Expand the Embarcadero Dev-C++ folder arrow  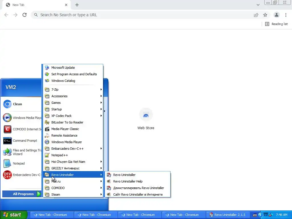(101, 149)
